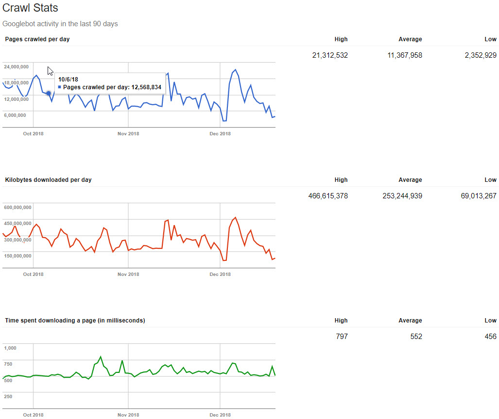
Task: Click the 600,000,000 axis label on red chart
Action: click(17, 208)
